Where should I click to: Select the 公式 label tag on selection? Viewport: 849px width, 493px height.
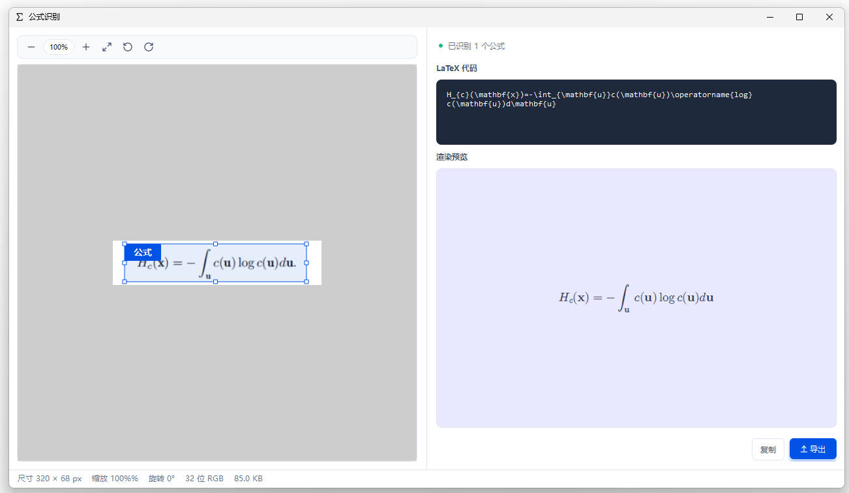click(143, 252)
